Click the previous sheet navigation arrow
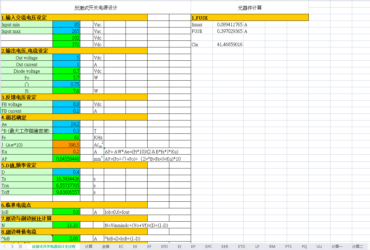The height and width of the screenshot is (250, 370). tap(4, 246)
